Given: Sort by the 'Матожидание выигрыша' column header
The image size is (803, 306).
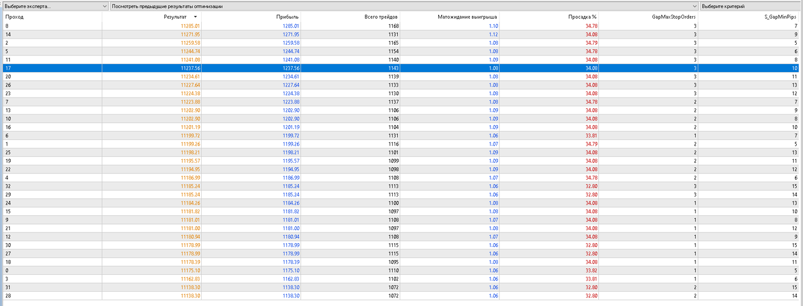Looking at the screenshot, I should pyautogui.click(x=468, y=17).
